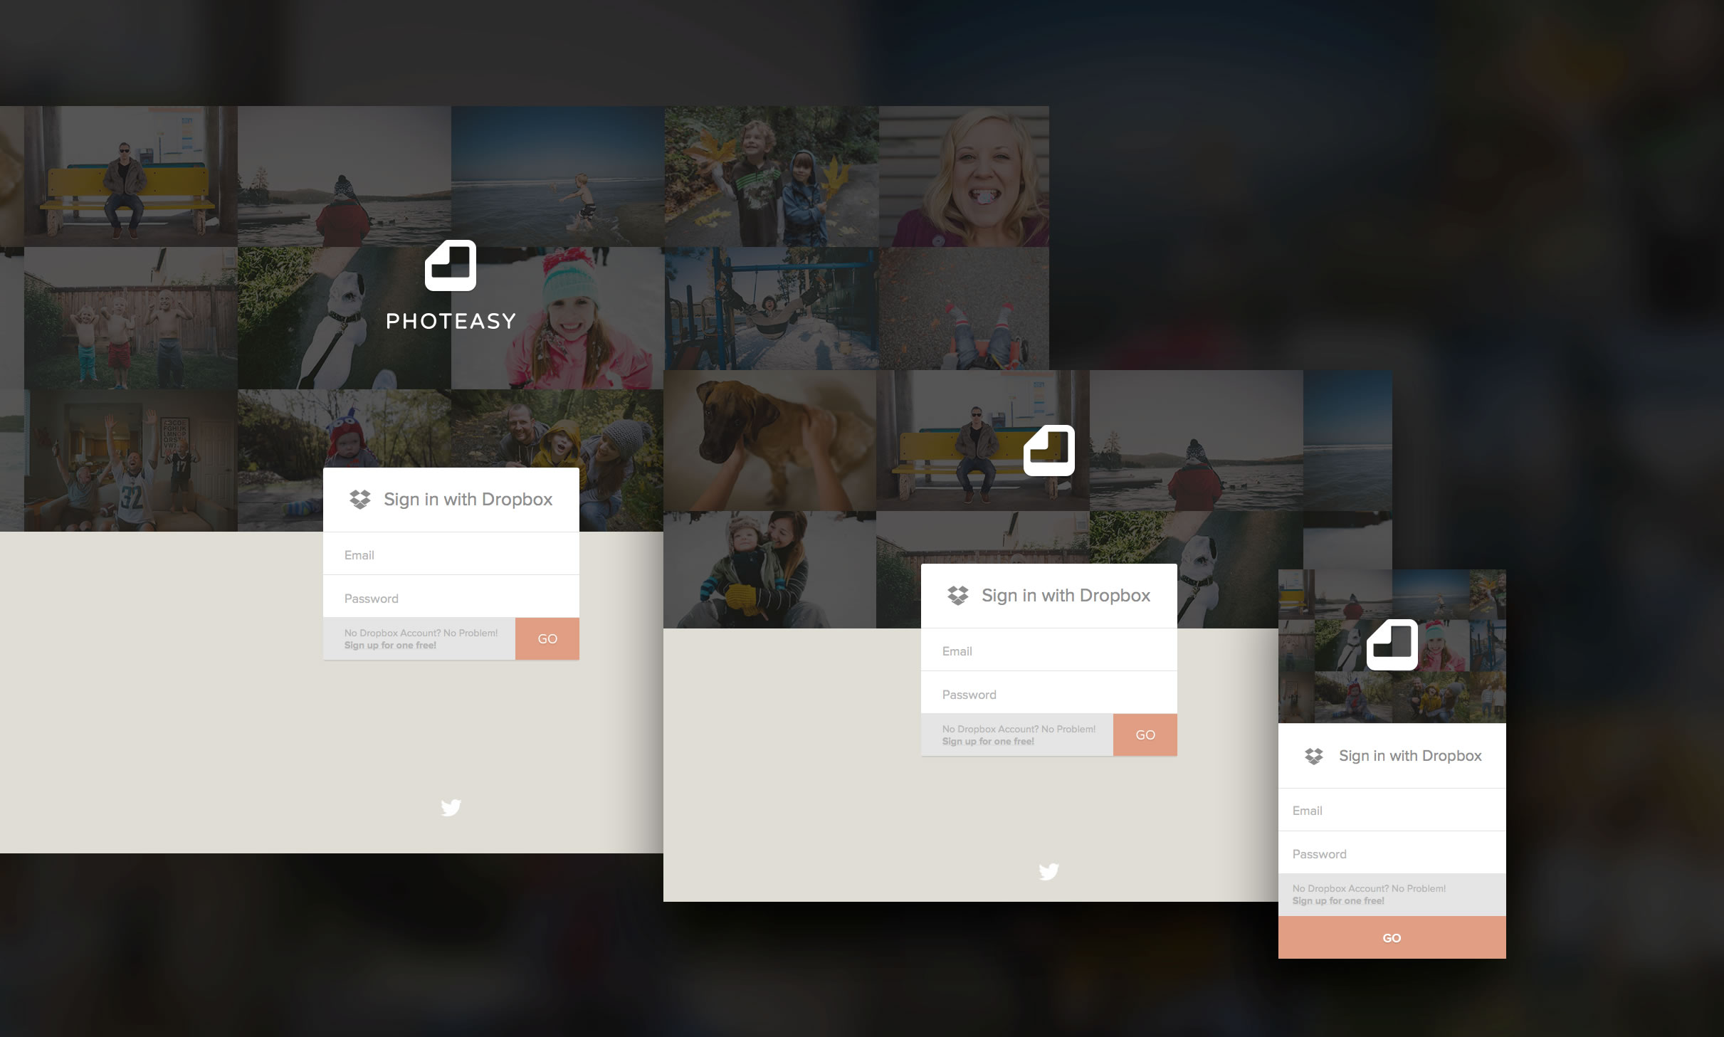Focus the Password field in desktop mockup
The height and width of the screenshot is (1037, 1724).
click(451, 596)
